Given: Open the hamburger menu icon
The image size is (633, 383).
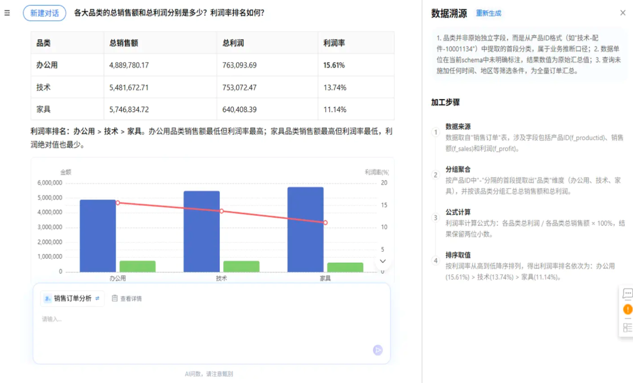Looking at the screenshot, I should pyautogui.click(x=7, y=13).
